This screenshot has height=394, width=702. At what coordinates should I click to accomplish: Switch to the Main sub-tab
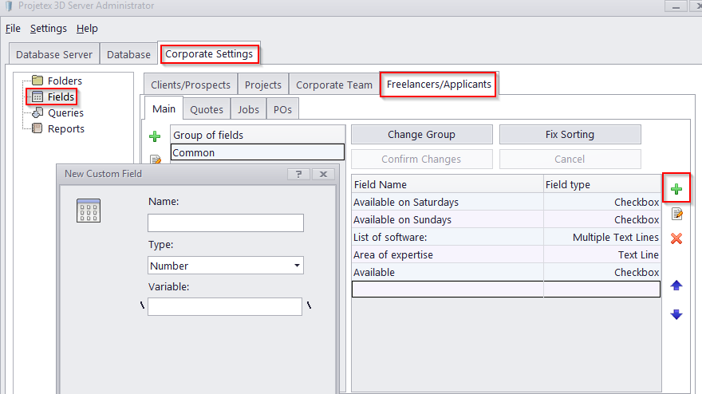[x=164, y=108]
